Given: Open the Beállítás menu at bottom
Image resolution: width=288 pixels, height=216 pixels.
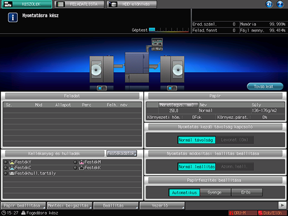Looking at the screenshot, I should pyautogui.click(x=116, y=205).
